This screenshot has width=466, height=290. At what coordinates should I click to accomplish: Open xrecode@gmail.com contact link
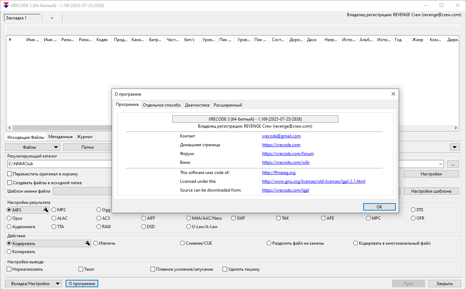point(281,136)
